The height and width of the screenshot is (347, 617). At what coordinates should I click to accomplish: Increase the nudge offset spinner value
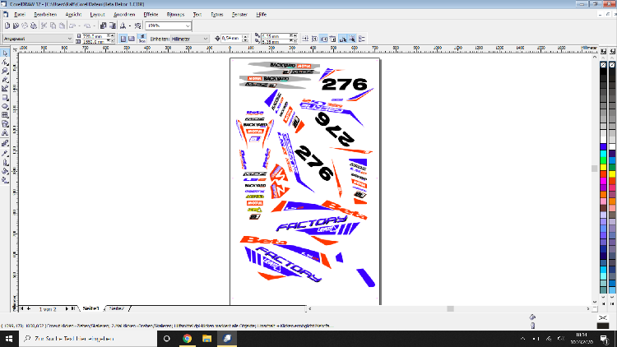tap(245, 36)
